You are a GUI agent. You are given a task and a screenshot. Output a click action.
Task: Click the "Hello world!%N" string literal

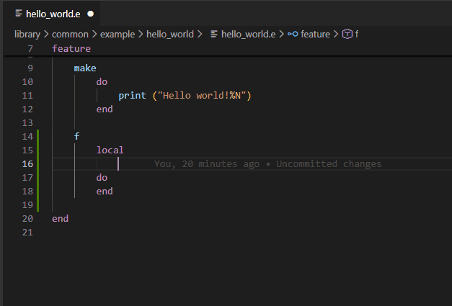(202, 96)
